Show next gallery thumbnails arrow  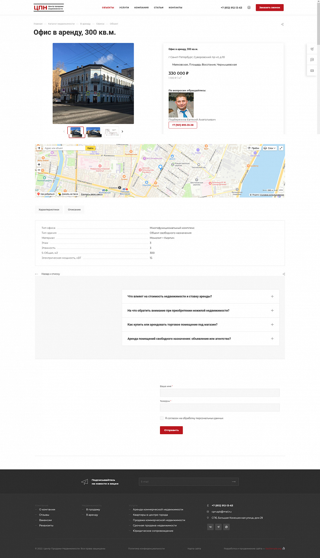[x=122, y=131]
